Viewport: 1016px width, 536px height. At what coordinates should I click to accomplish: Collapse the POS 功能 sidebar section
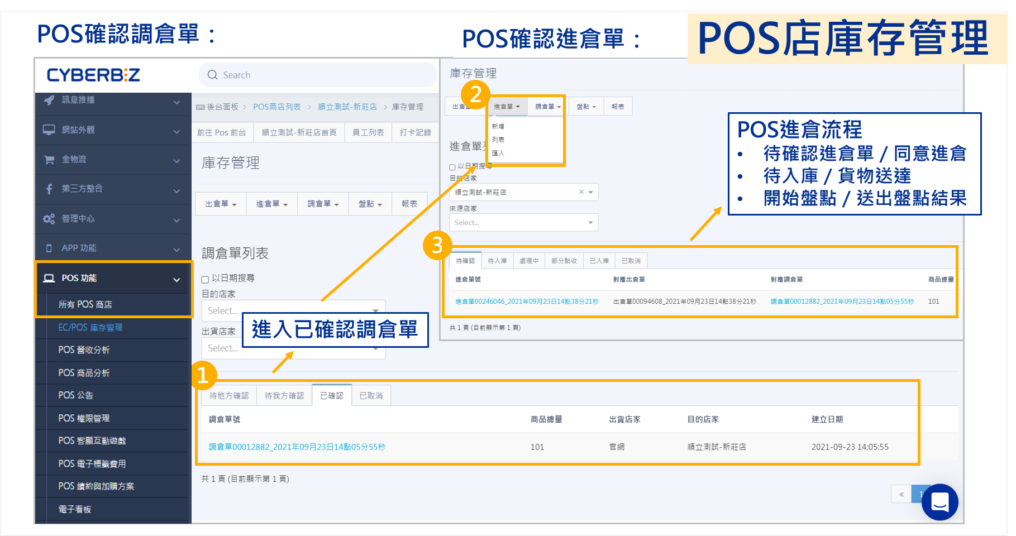(177, 280)
